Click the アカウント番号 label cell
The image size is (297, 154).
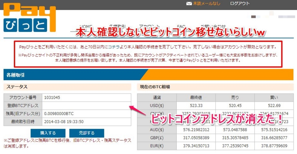click(23, 98)
